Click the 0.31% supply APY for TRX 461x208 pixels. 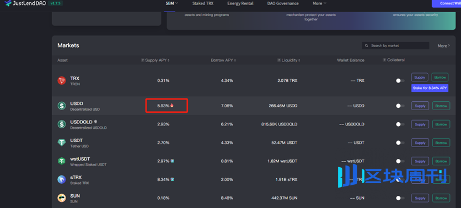pos(163,80)
